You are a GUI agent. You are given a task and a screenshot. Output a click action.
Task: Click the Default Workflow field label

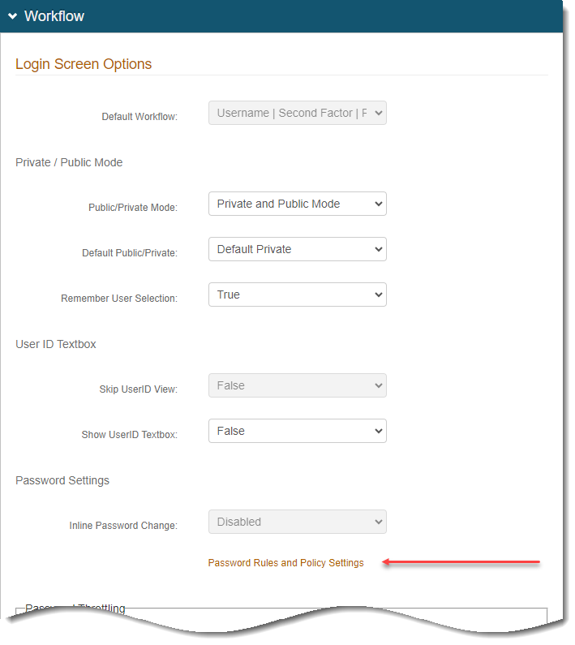[139, 117]
